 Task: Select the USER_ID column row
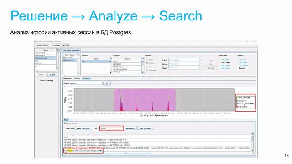pos(127,72)
